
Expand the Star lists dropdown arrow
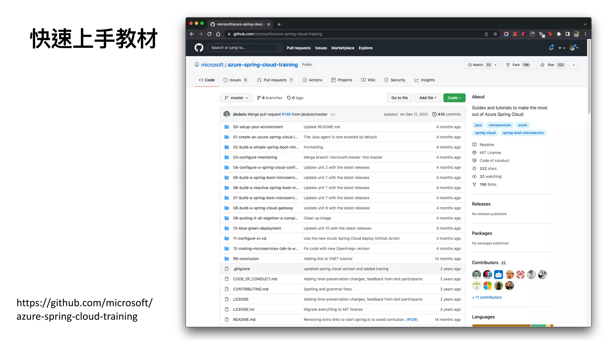(573, 65)
